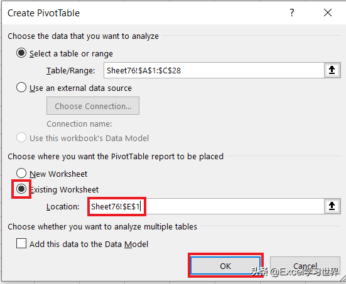Collapse dialog using the Table/Range arrow icon

(x=332, y=70)
